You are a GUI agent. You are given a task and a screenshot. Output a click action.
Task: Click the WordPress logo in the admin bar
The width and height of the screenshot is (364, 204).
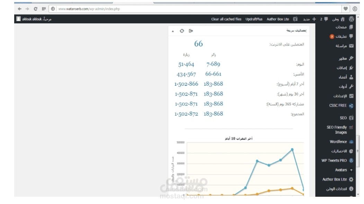click(x=352, y=19)
